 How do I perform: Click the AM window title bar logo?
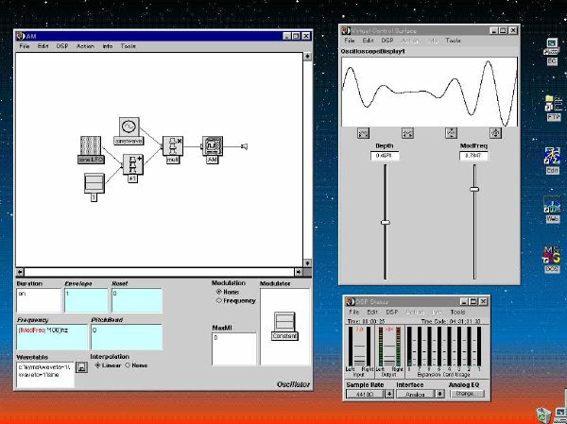pos(21,36)
